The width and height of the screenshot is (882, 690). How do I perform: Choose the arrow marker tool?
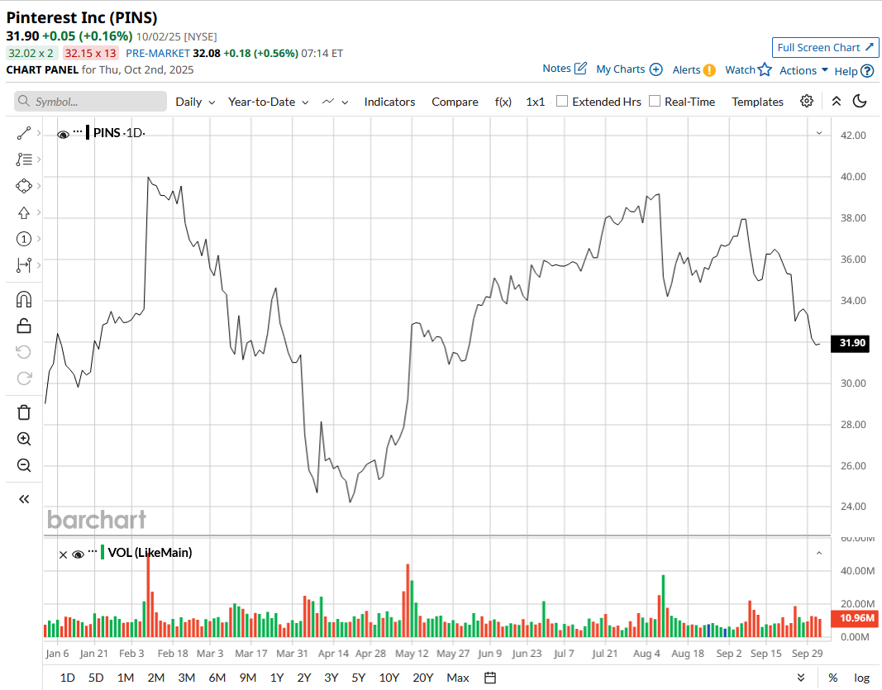coord(24,212)
